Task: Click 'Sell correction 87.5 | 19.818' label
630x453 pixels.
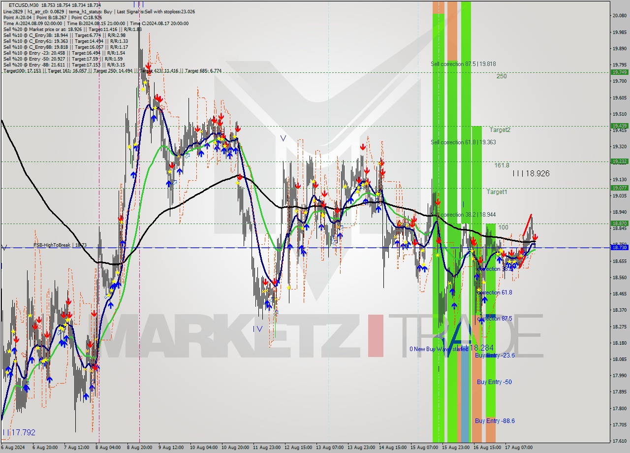Action: [x=463, y=64]
